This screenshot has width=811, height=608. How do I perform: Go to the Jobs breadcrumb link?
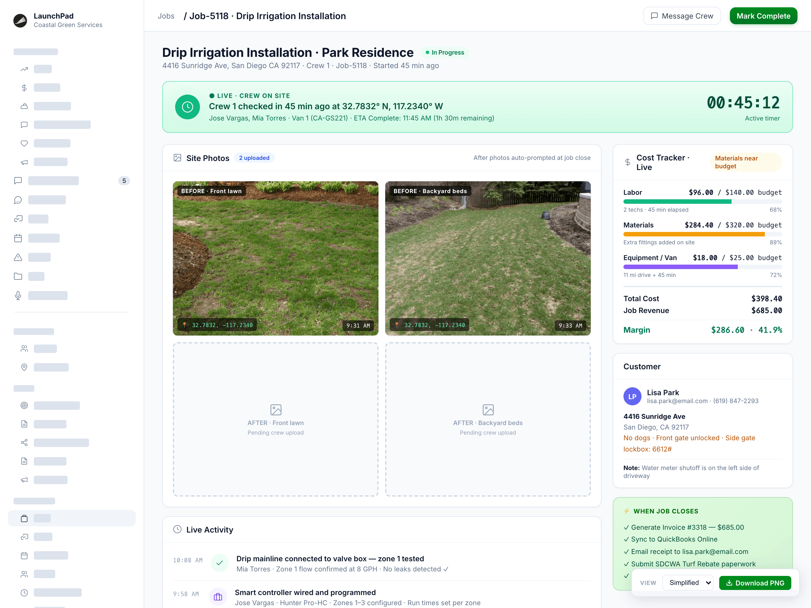pyautogui.click(x=166, y=16)
